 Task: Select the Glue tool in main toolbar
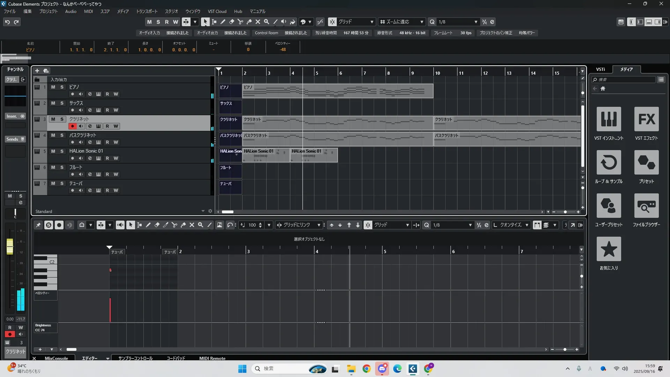click(x=249, y=22)
